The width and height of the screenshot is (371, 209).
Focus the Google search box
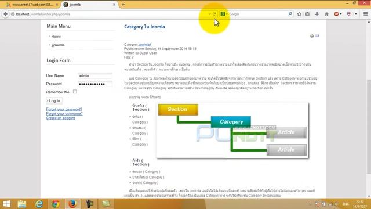coord(257,14)
